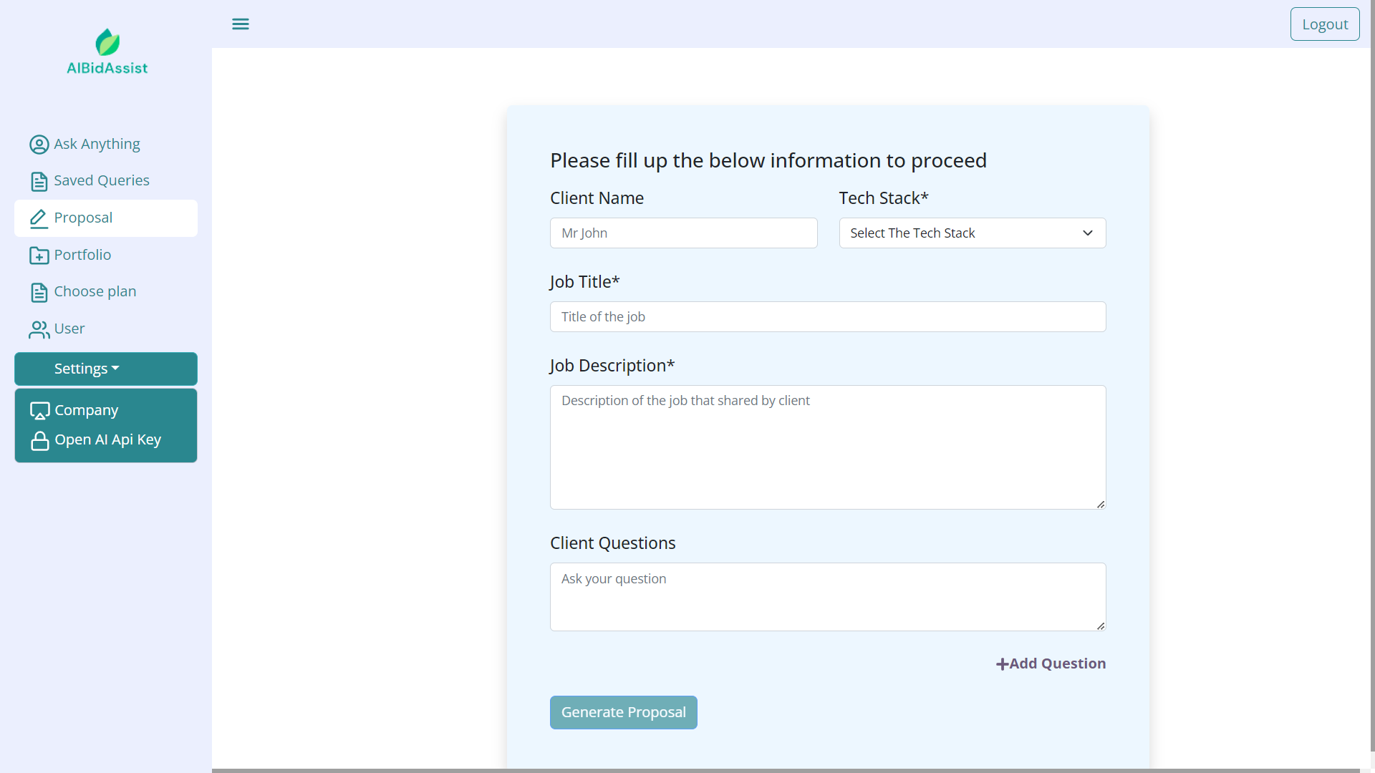Focus the Client Name input field
This screenshot has width=1375, height=773.
(684, 233)
